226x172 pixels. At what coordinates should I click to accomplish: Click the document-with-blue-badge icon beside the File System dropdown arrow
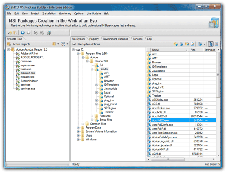click(x=200, y=44)
